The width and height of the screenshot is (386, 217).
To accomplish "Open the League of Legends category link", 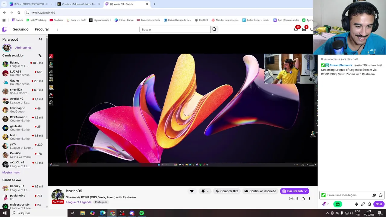I will (x=79, y=202).
